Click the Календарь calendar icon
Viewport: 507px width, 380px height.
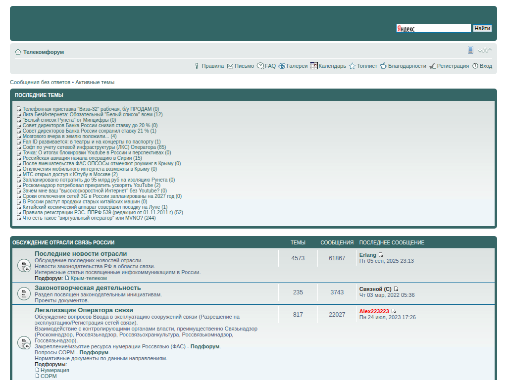[x=313, y=66]
